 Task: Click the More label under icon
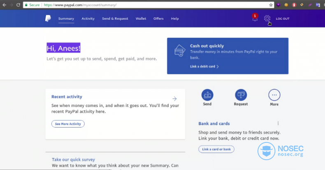tap(274, 104)
